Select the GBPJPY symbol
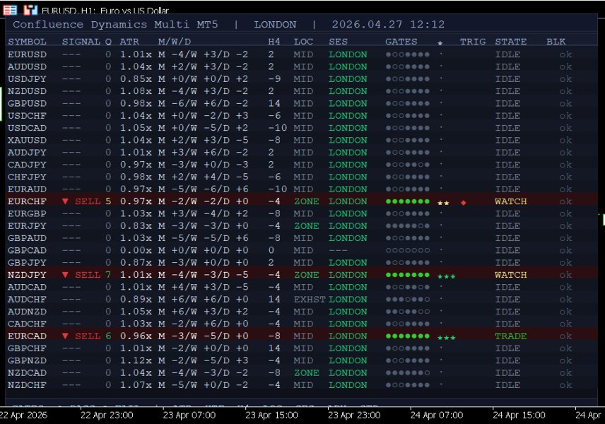 (x=27, y=263)
